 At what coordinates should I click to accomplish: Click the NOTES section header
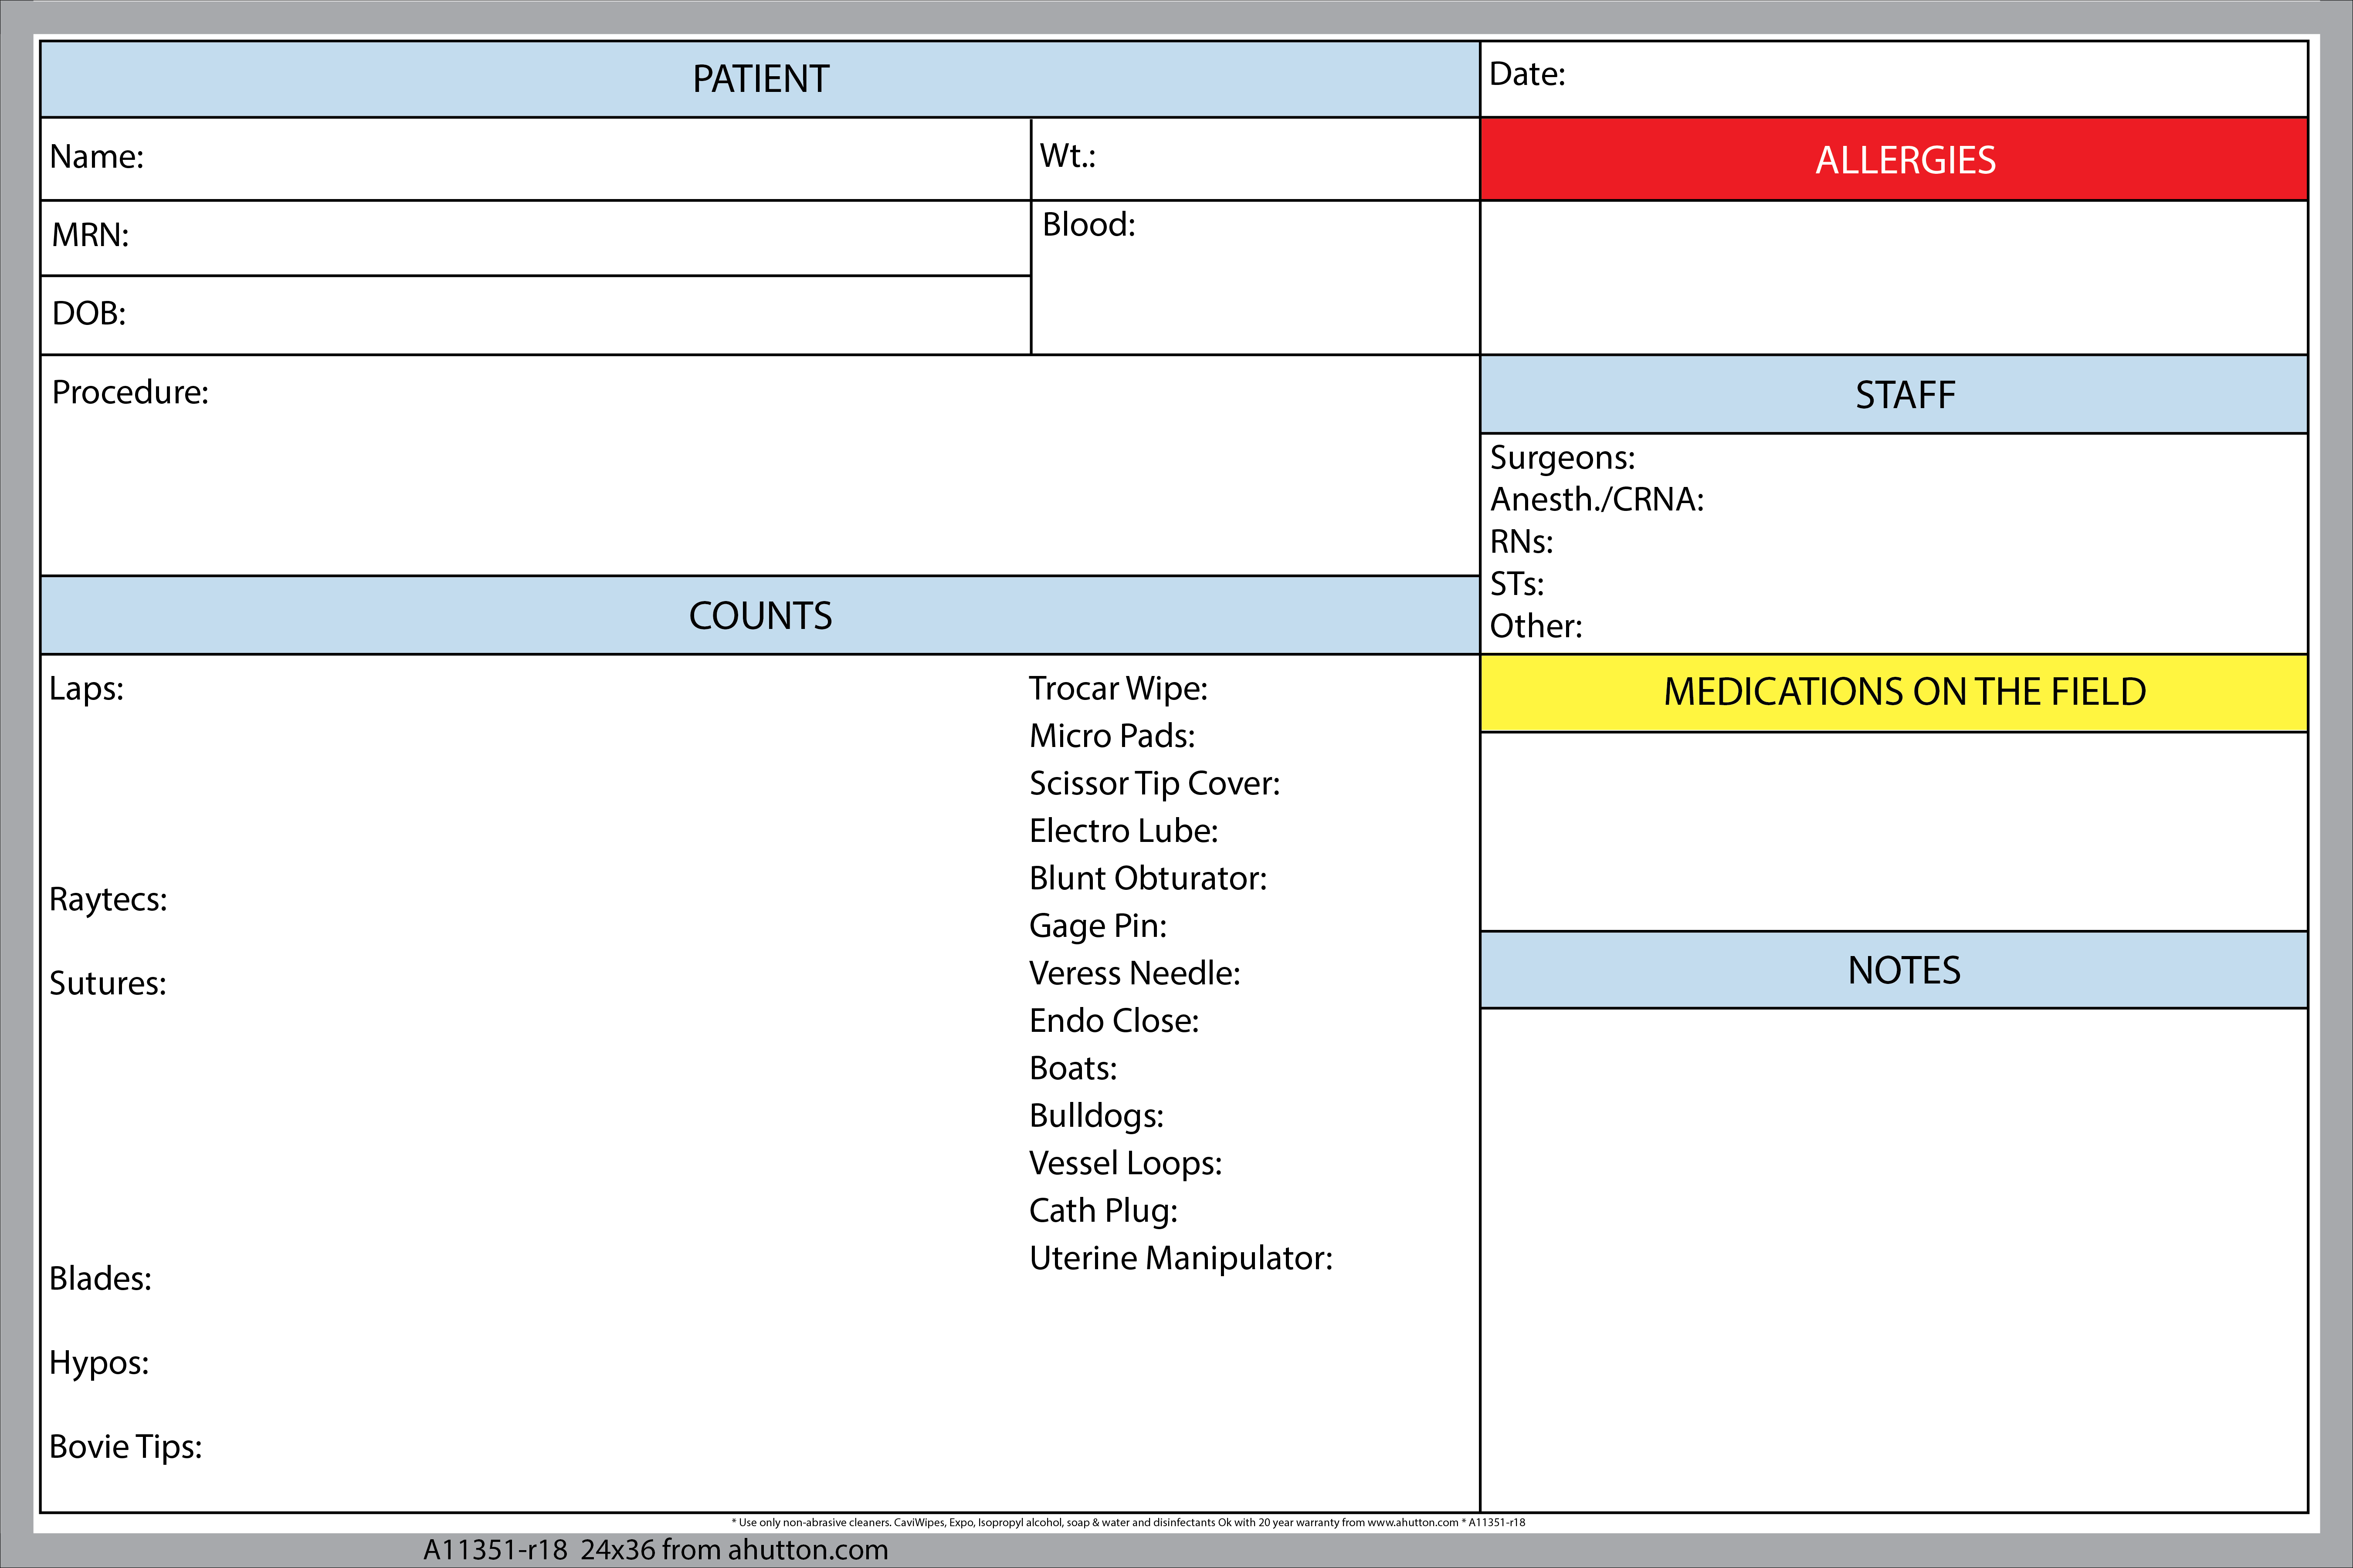pyautogui.click(x=1894, y=970)
